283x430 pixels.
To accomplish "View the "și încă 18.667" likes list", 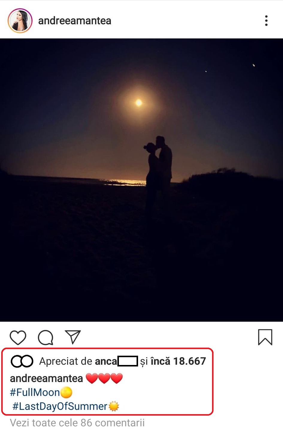I will point(178,361).
